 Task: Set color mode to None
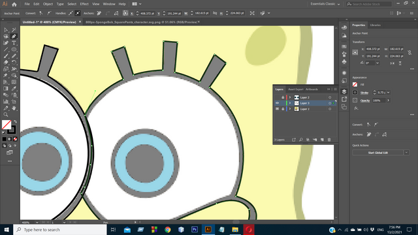click(x=15, y=139)
